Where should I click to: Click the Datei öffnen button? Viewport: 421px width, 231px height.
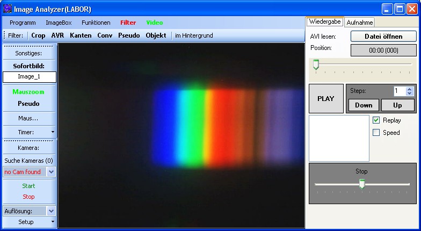click(x=383, y=36)
